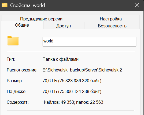Focus the folder name field containing world
The width and height of the screenshot is (144, 115).
pos(89,42)
